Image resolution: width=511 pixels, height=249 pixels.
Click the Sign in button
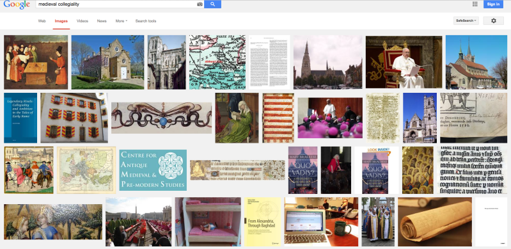(x=493, y=4)
